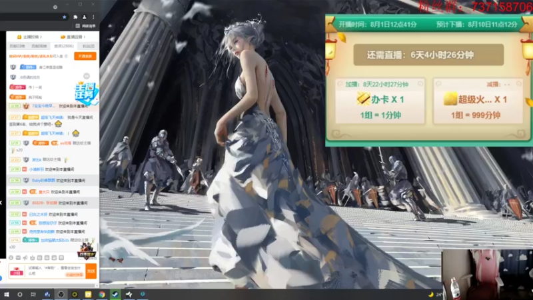Viewport: 533px width, 300px height.
Task: Open Task View on the taskbar
Action: [x=33, y=295]
